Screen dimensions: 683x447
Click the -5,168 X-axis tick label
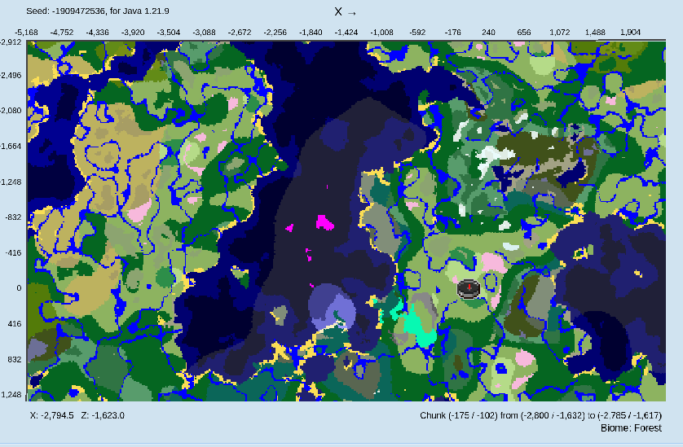pos(26,33)
